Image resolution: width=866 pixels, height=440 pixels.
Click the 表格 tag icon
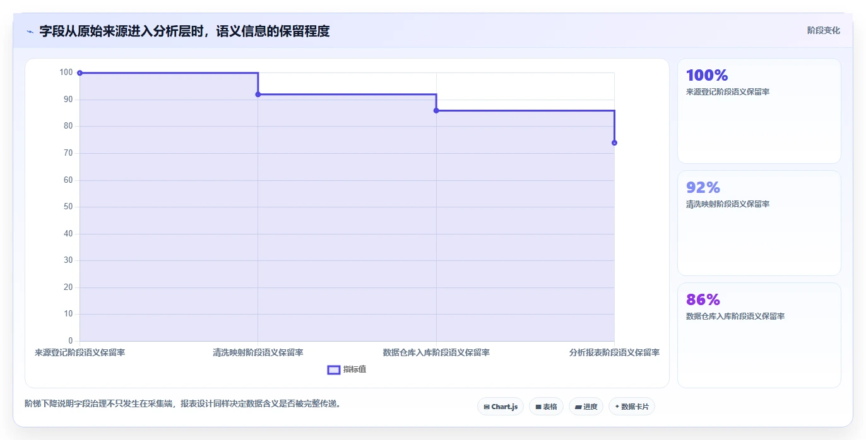(x=538, y=407)
